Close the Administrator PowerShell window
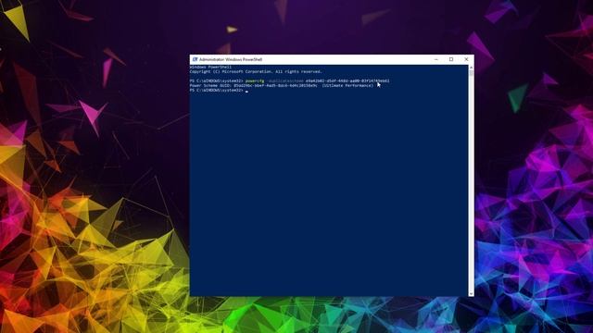The height and width of the screenshot is (333, 593). pos(466,59)
